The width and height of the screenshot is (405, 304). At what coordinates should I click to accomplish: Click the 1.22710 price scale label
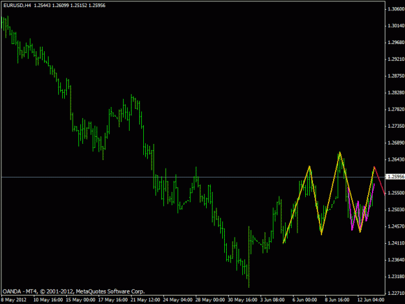396,294
